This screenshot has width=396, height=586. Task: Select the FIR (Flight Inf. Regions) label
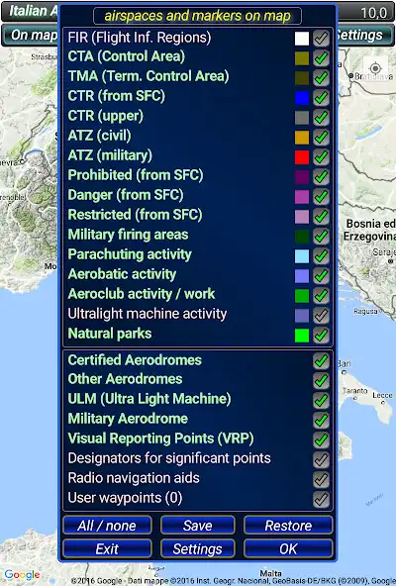[140, 38]
